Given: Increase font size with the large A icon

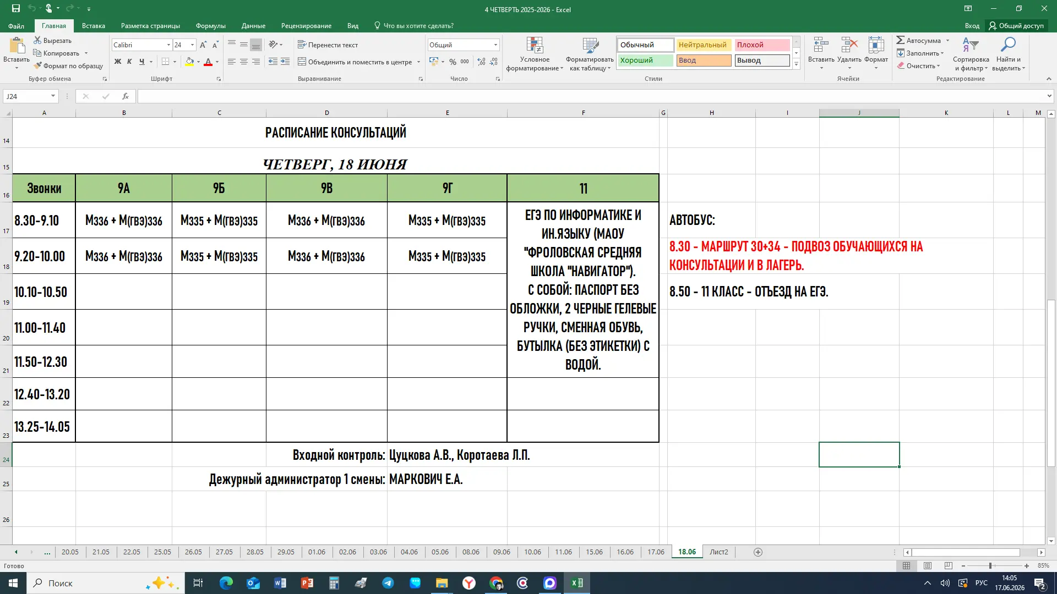Looking at the screenshot, I should 203,45.
